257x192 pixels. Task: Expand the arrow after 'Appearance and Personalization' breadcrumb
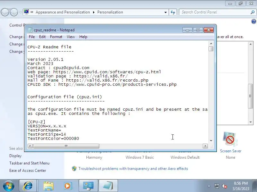coord(94,12)
